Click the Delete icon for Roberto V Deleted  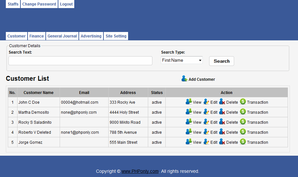pyautogui.click(x=222, y=132)
